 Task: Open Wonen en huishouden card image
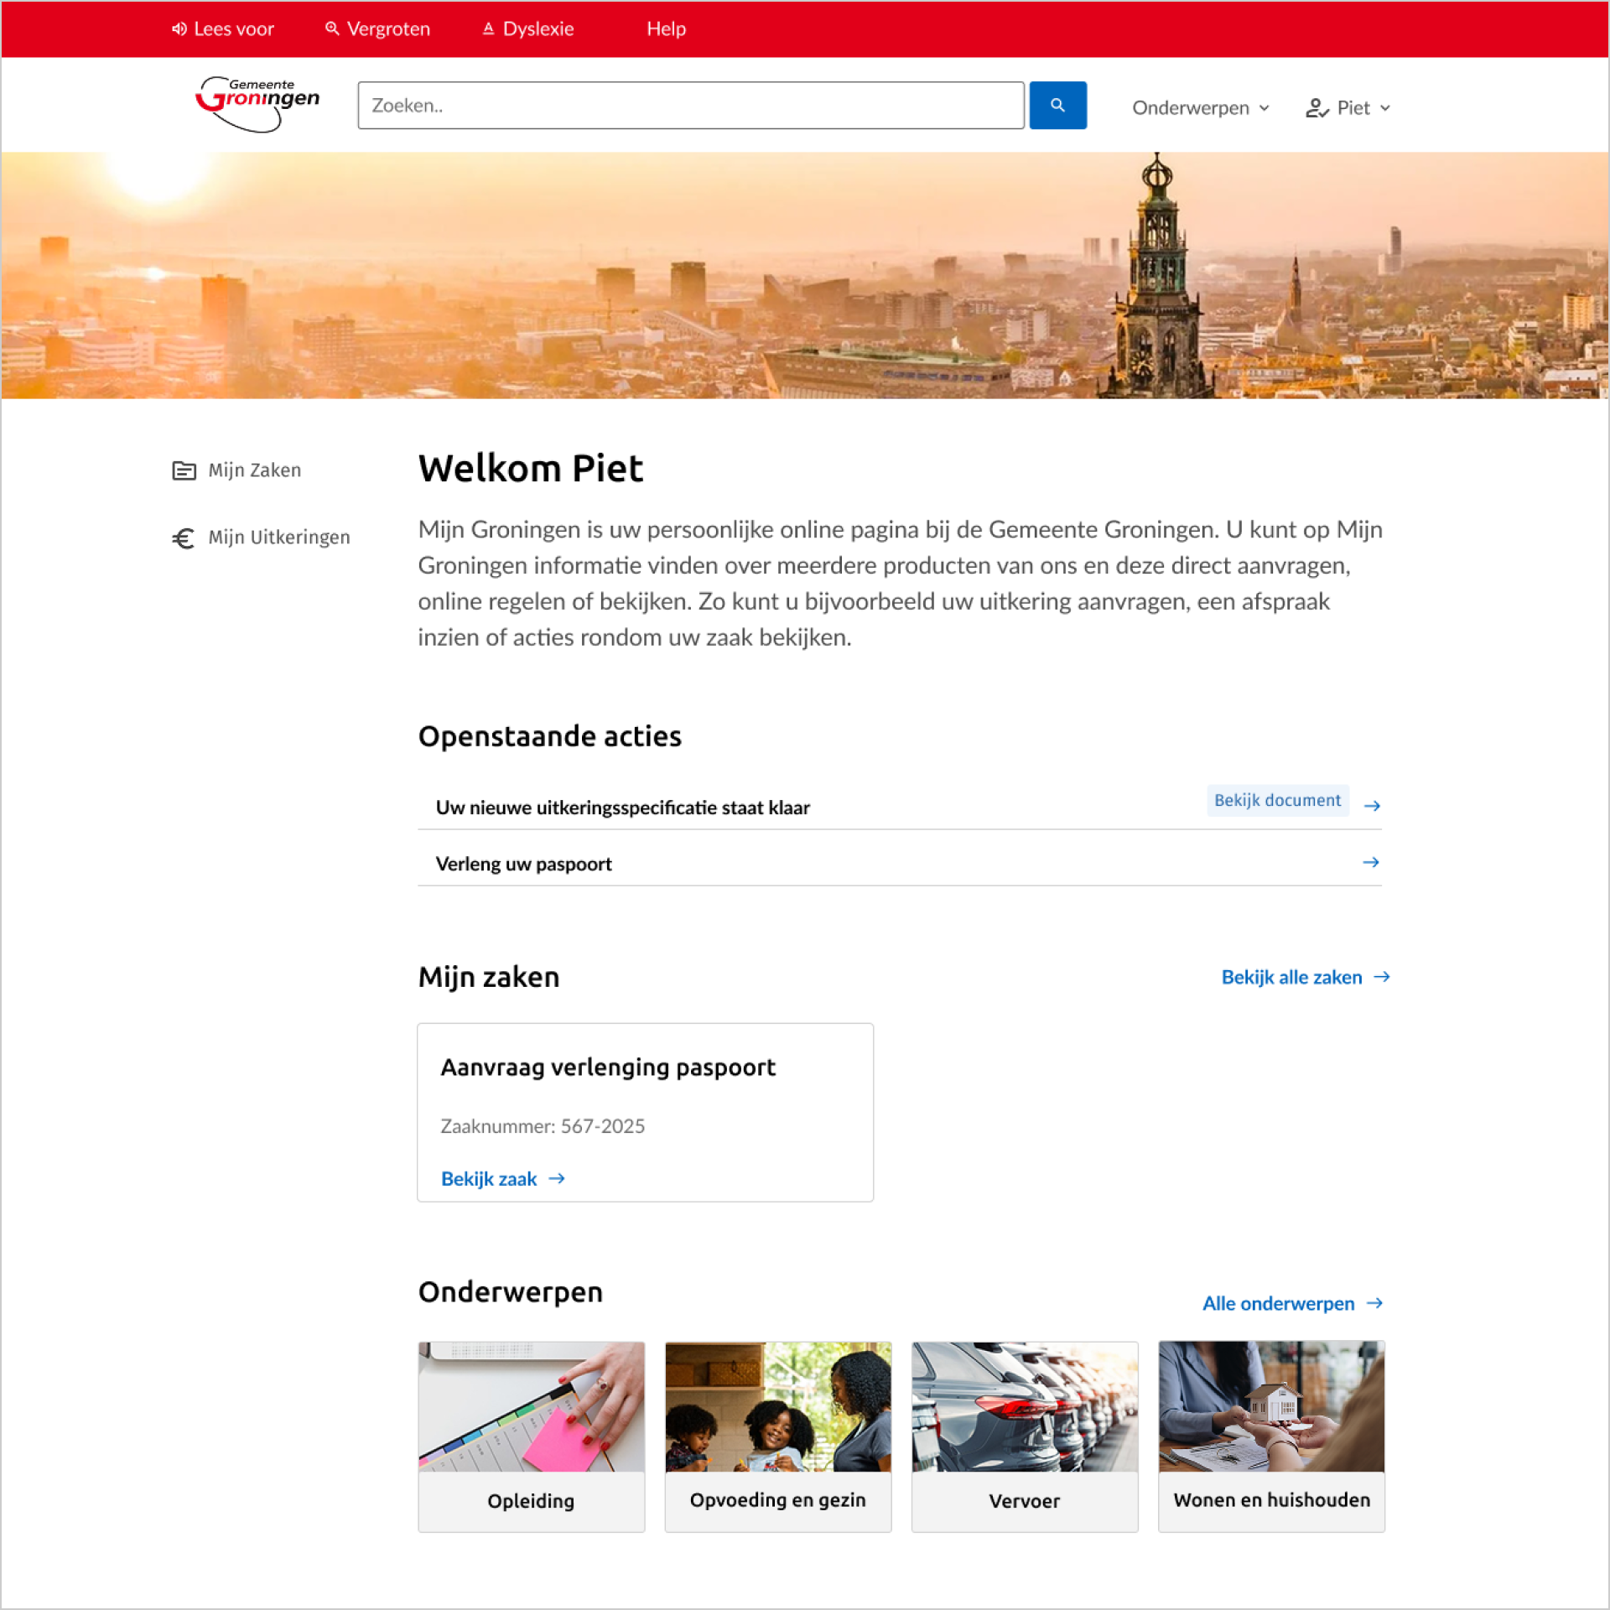(x=1271, y=1406)
